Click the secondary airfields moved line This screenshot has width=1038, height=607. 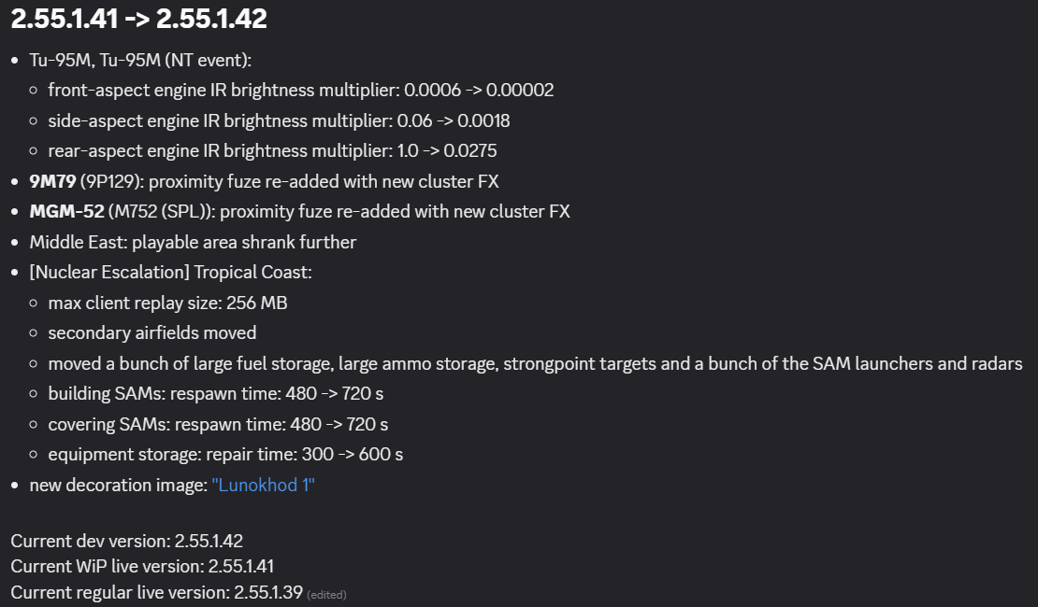pyautogui.click(x=152, y=333)
